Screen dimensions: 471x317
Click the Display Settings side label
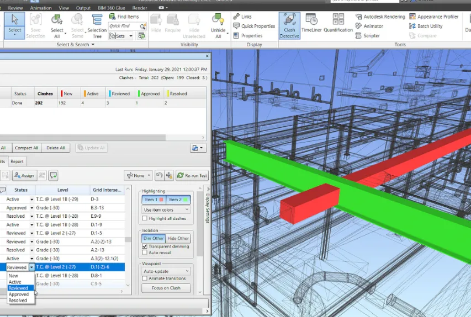pos(207,208)
